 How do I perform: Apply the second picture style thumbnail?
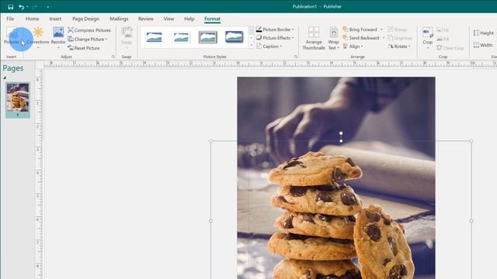point(181,37)
